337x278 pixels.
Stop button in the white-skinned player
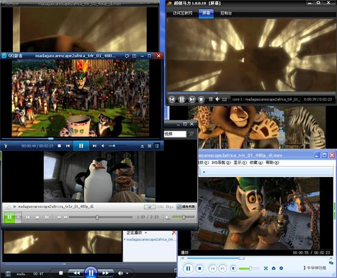pyautogui.click(x=200, y=268)
